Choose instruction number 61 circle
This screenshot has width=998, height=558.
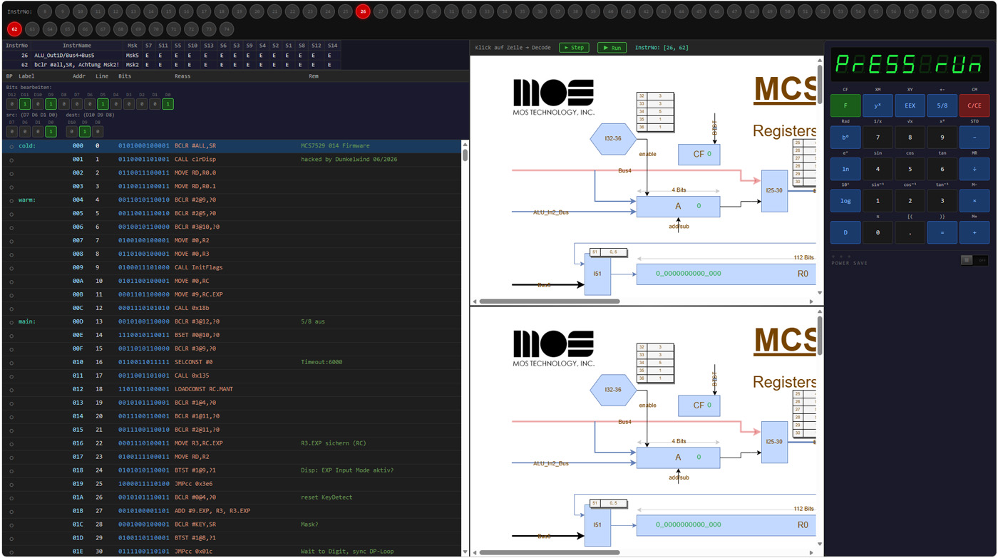[982, 11]
